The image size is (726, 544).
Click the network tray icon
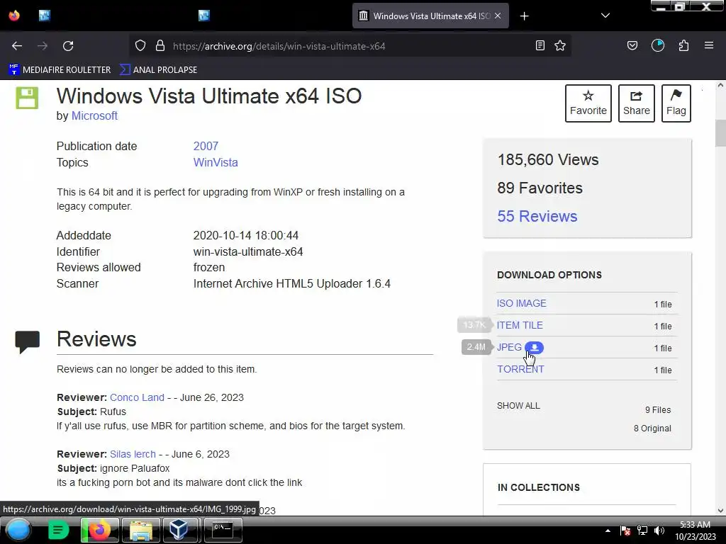click(642, 531)
